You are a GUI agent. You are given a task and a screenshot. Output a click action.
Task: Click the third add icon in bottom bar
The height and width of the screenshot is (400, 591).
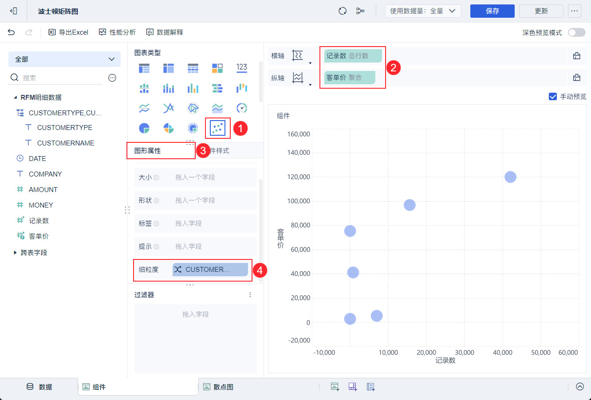click(371, 387)
